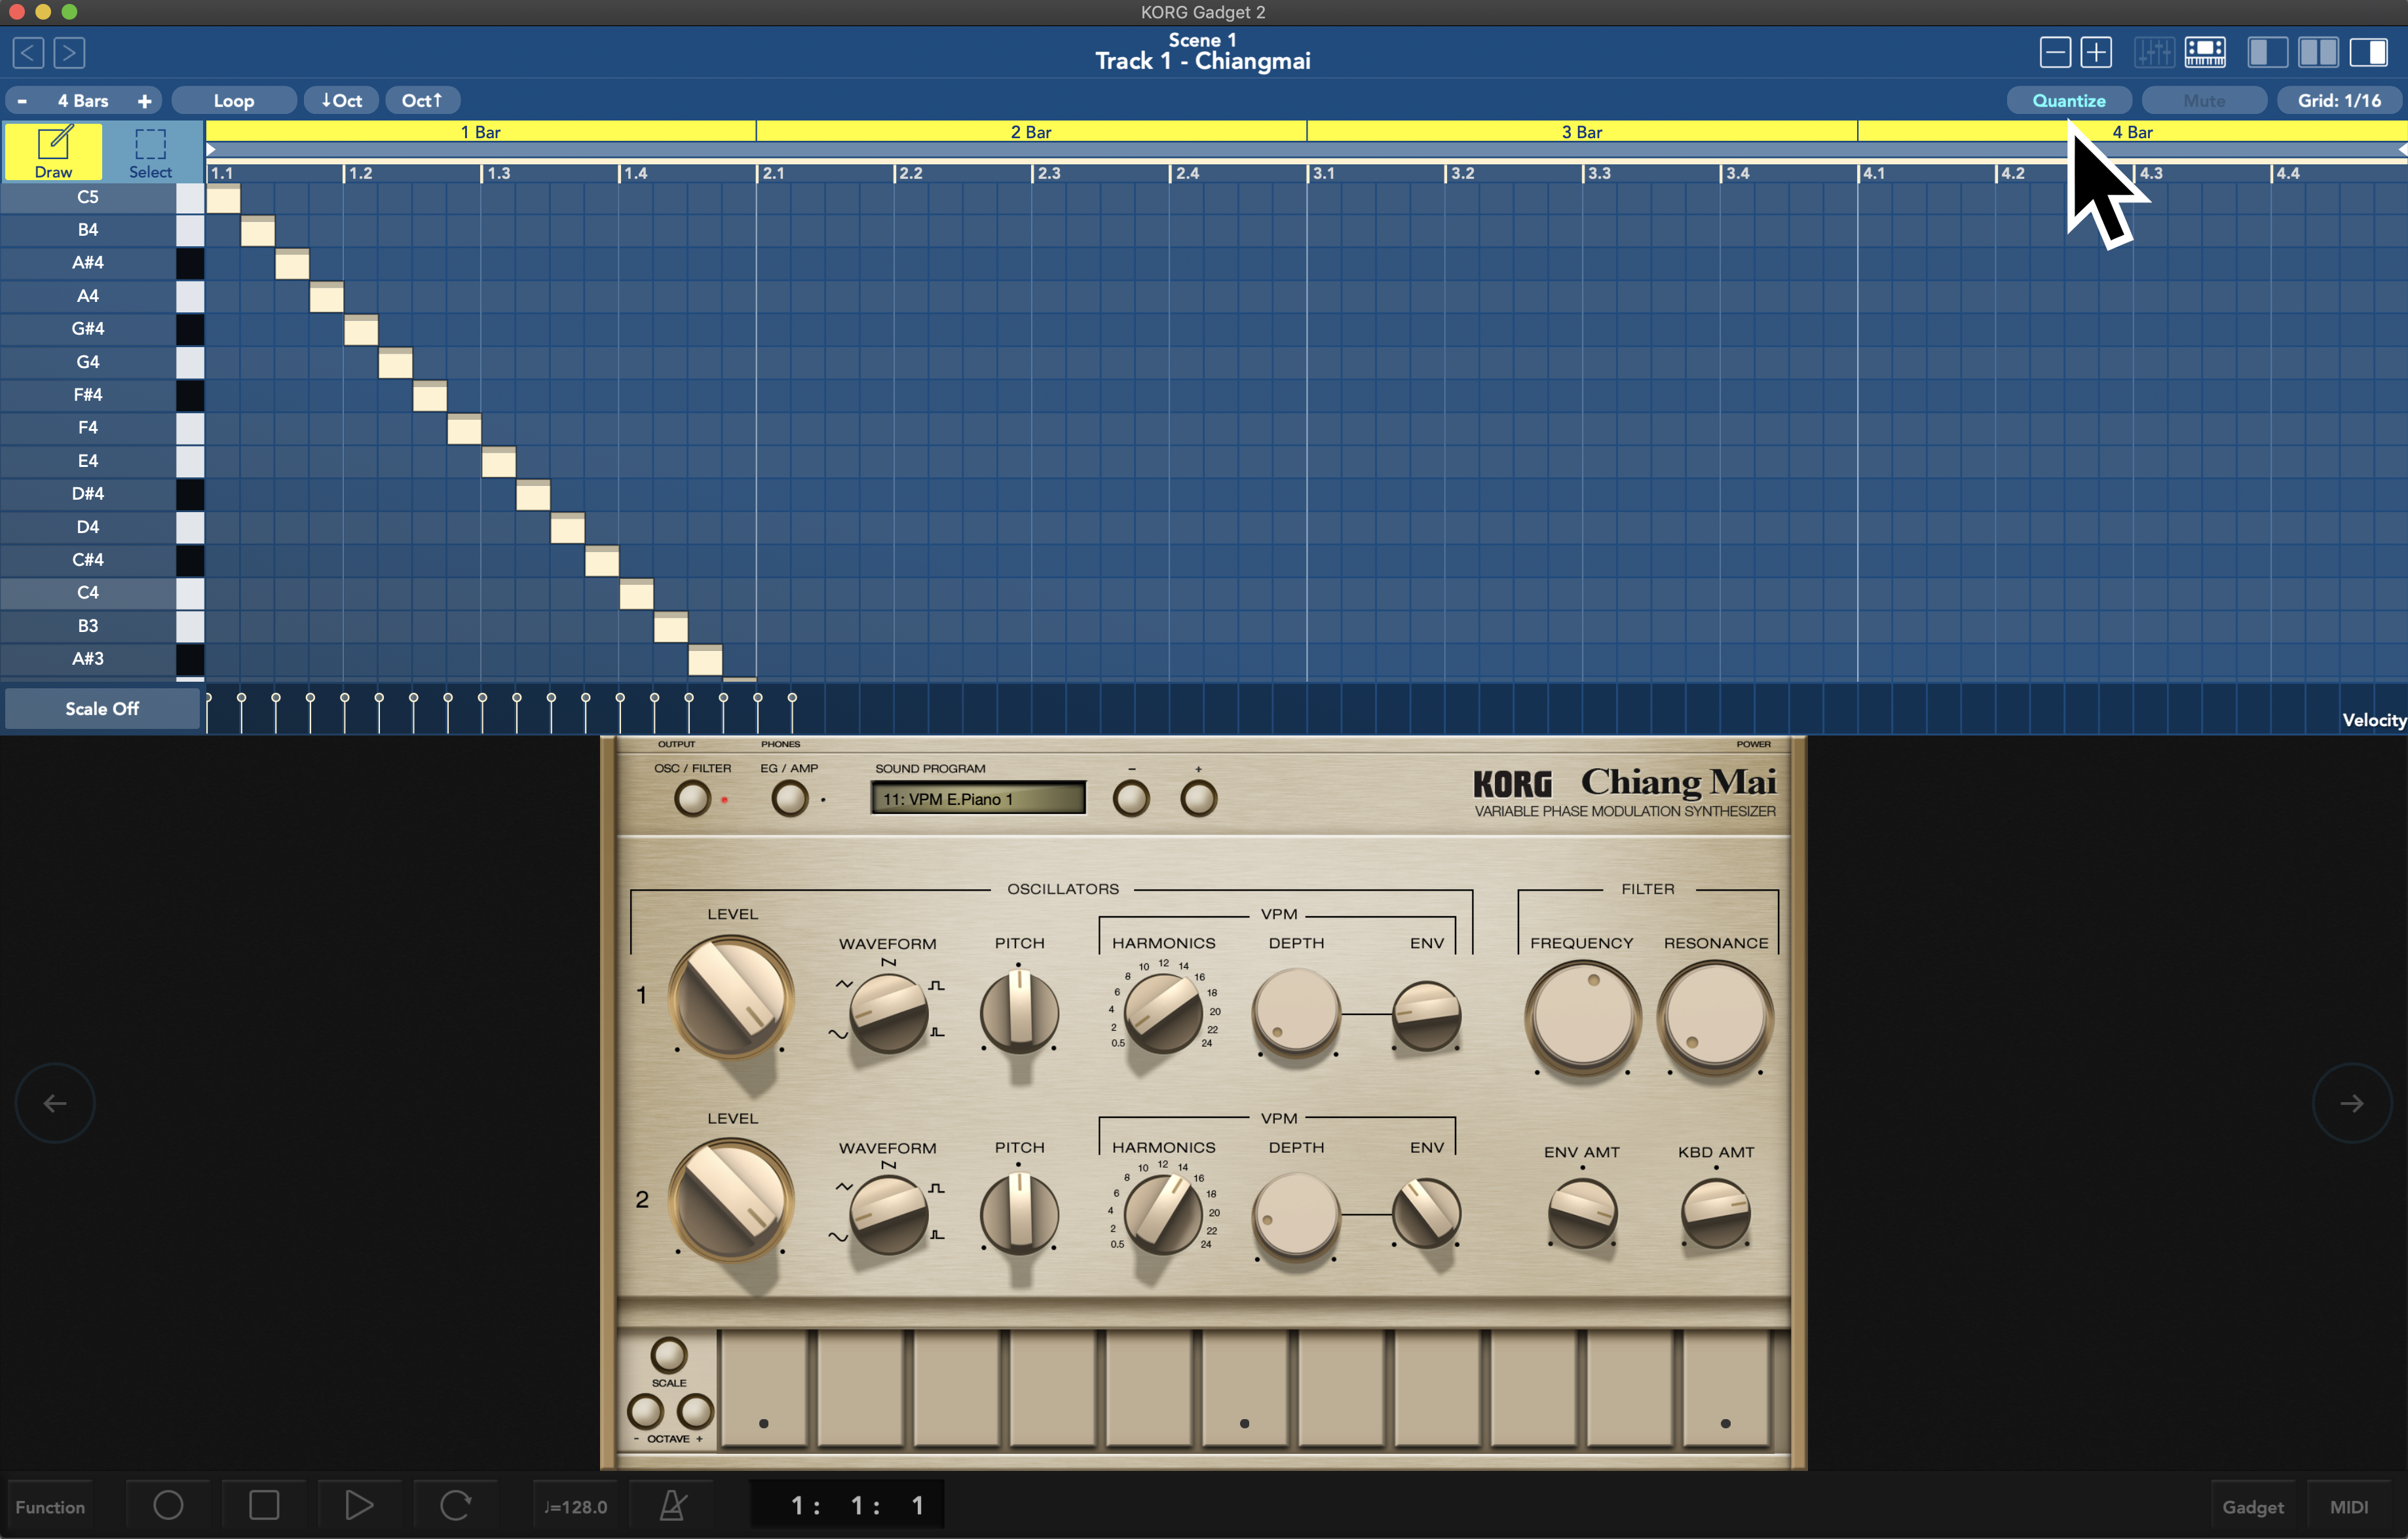Switch to the MIDI tab
This screenshot has width=2408, height=1539.
(2348, 1506)
